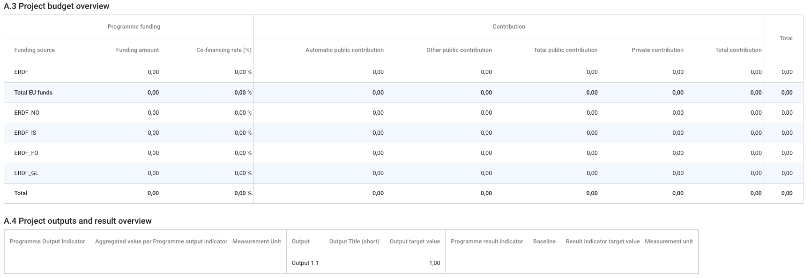Select the ERDF_IS funding source row
Viewport: 811px width, 278px height.
[25, 133]
